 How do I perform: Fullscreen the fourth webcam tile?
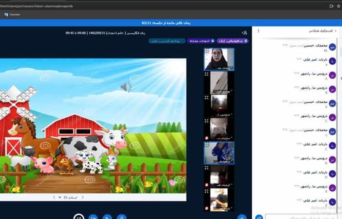pos(207,121)
